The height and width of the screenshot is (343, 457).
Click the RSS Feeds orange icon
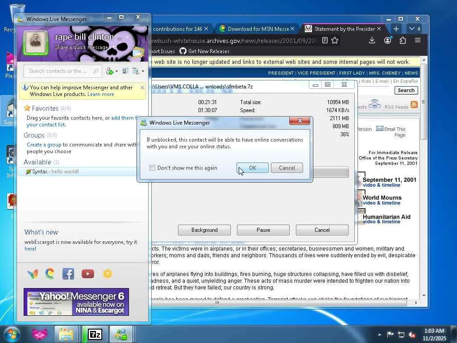click(414, 105)
